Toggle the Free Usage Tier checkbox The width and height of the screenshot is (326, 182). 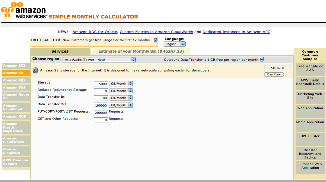pyautogui.click(x=155, y=40)
